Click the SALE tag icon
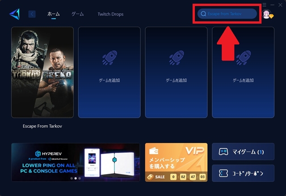Screen dimensions: 286x196 coord(150,177)
